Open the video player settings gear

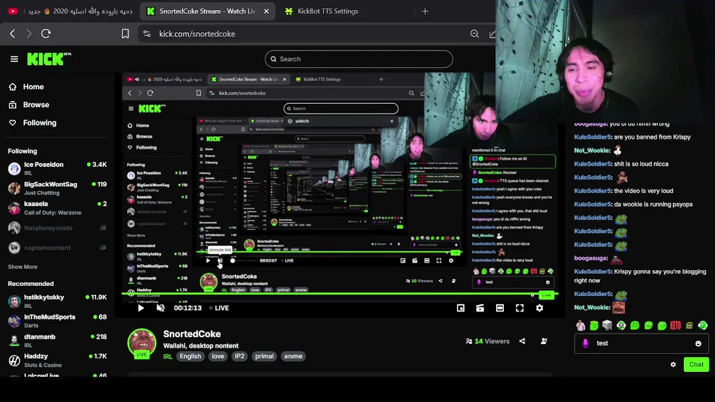click(x=540, y=308)
